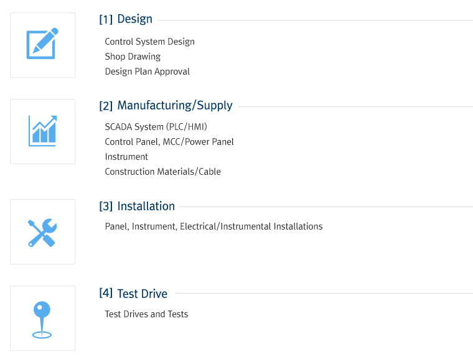Click the pencil edit Design icon
This screenshot has height=359, width=473.
(42, 44)
